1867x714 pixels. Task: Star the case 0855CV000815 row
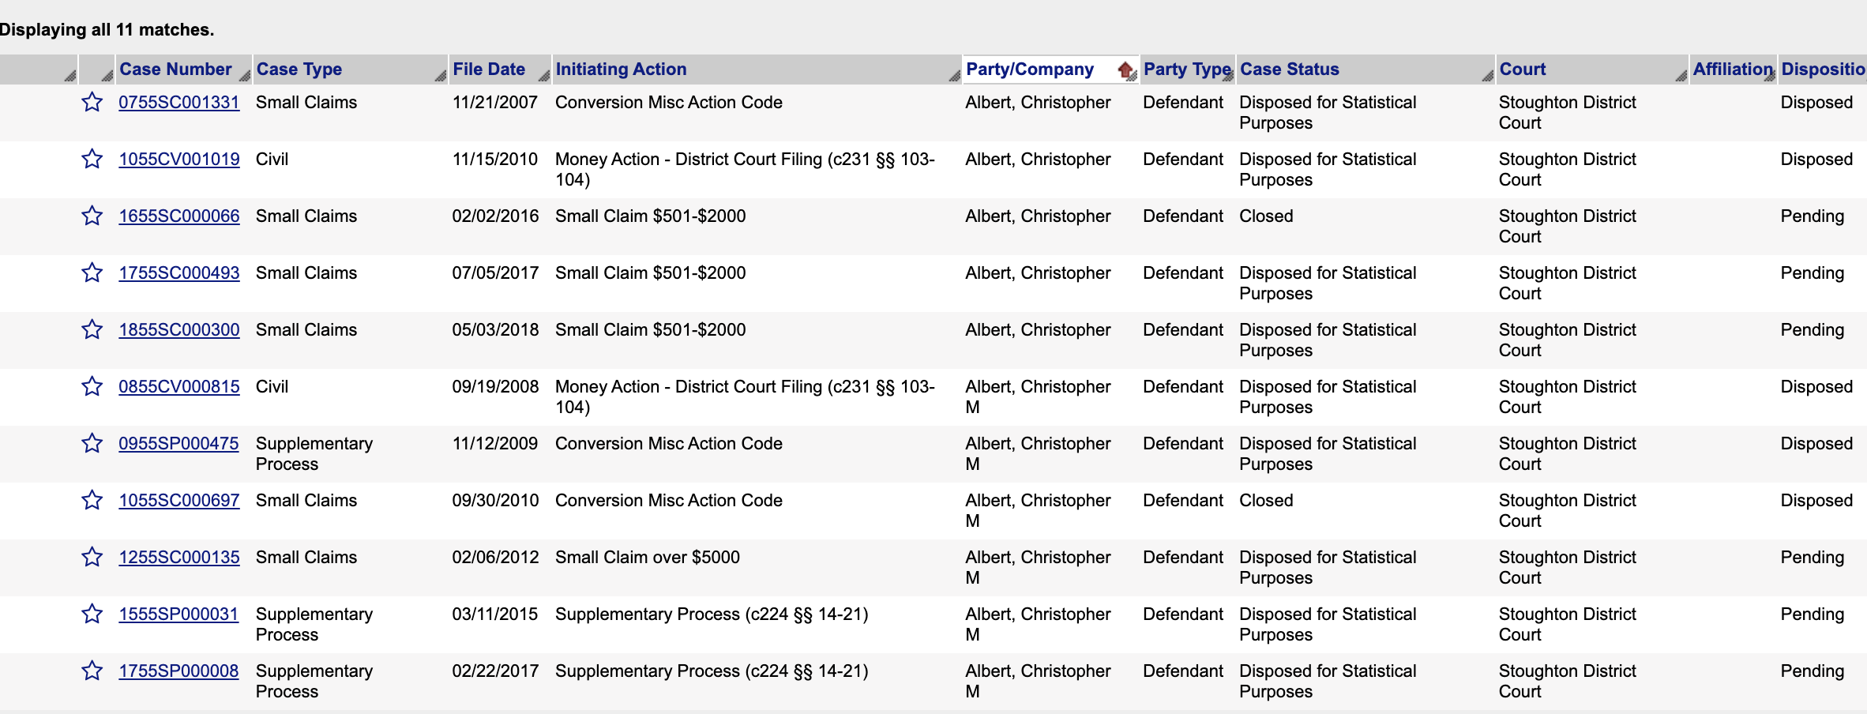pos(92,387)
